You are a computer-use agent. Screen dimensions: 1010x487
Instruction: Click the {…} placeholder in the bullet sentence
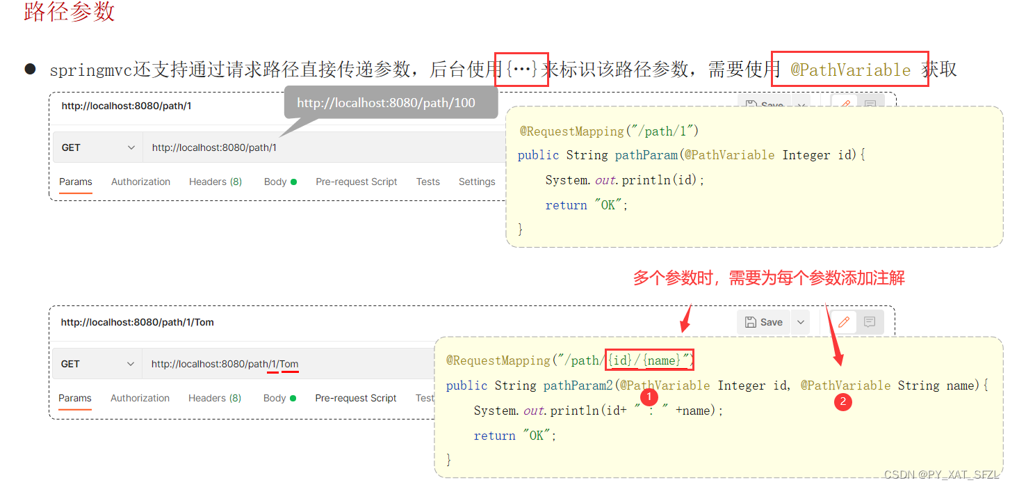pos(522,70)
